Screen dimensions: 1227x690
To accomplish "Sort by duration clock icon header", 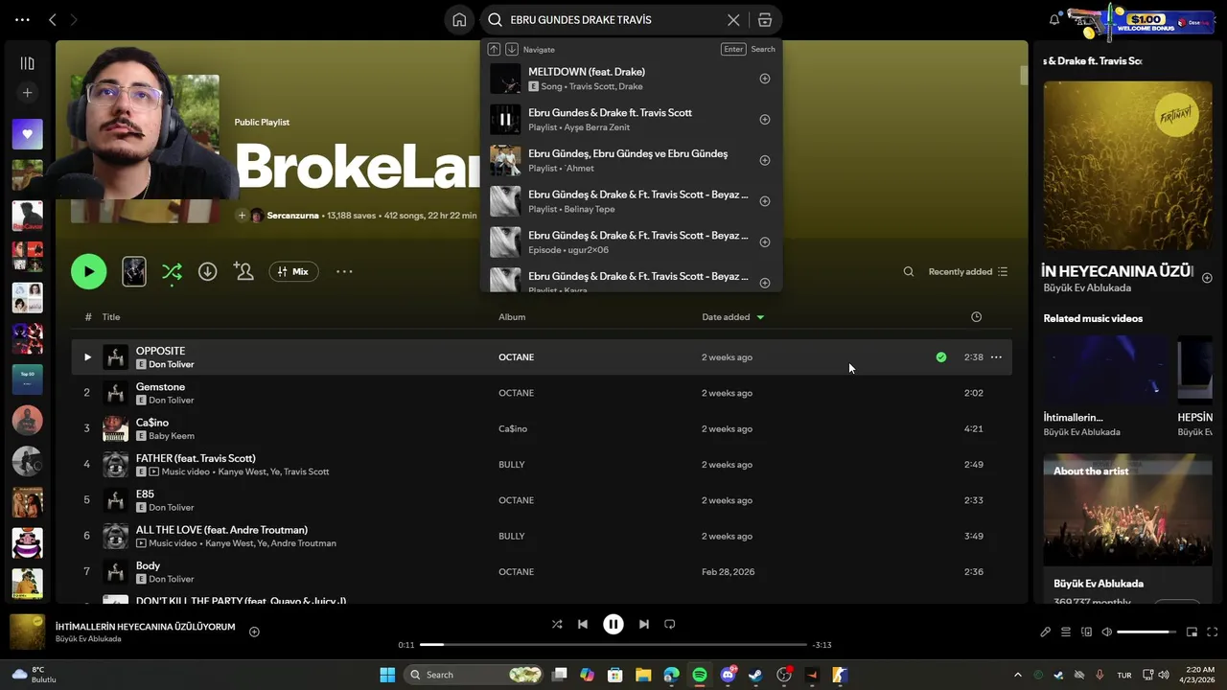I will [976, 317].
